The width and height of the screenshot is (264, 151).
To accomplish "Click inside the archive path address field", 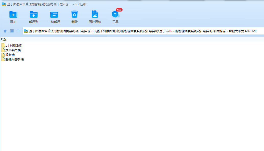I will [x=143, y=31].
